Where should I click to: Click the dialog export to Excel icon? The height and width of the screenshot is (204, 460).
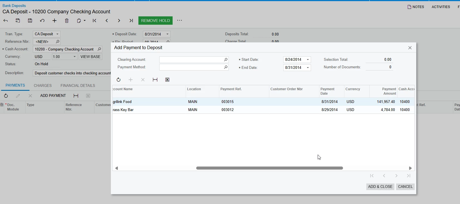pos(167,80)
